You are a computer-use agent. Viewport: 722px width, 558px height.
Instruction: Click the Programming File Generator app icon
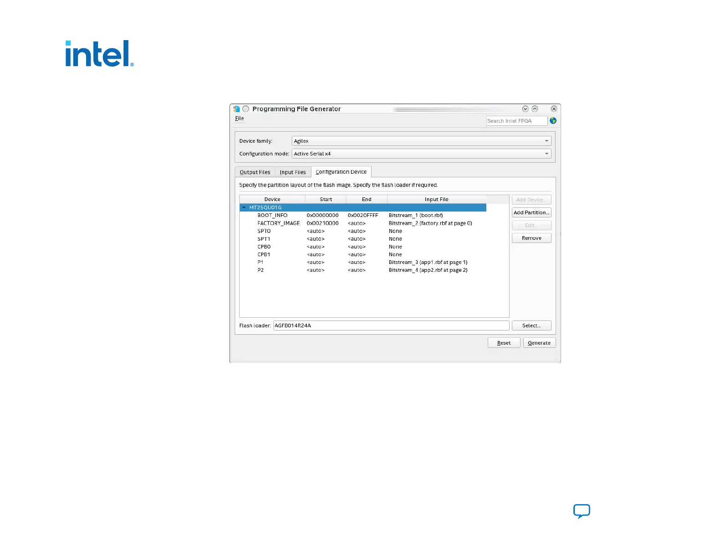[237, 109]
